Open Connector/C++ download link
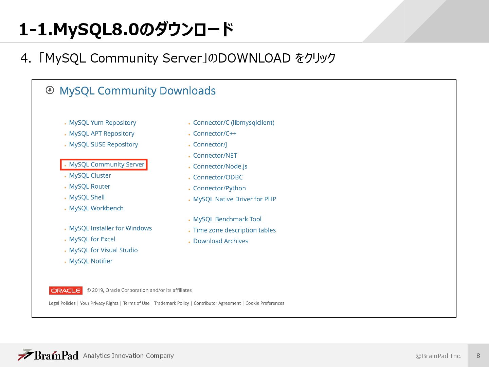The height and width of the screenshot is (367, 489). pyautogui.click(x=215, y=134)
